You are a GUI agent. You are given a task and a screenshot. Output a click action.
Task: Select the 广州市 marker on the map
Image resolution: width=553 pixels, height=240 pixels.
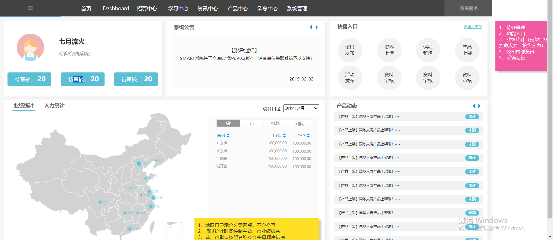pyautogui.click(x=130, y=229)
